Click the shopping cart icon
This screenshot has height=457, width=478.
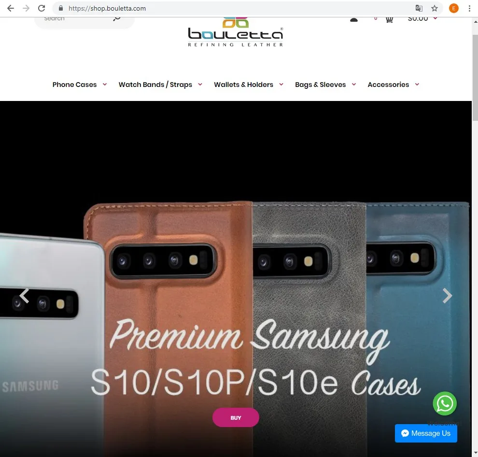coord(389,20)
